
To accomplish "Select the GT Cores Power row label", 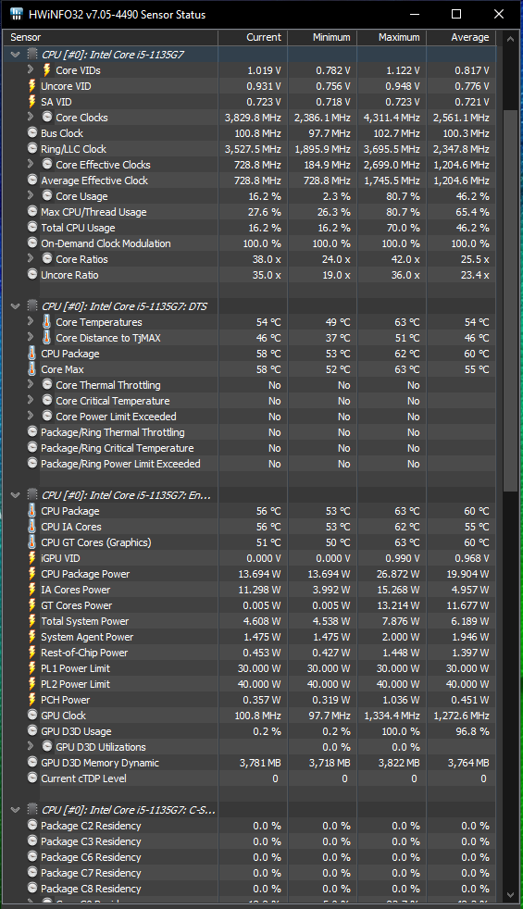I will coord(77,605).
